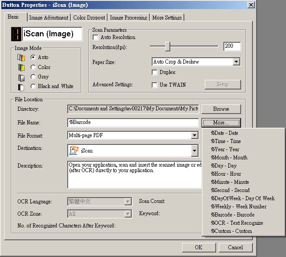This screenshot has height=257, width=286.
Task: Pick %DayOfWeek - Day Of Week menu entry
Action: pos(242,198)
